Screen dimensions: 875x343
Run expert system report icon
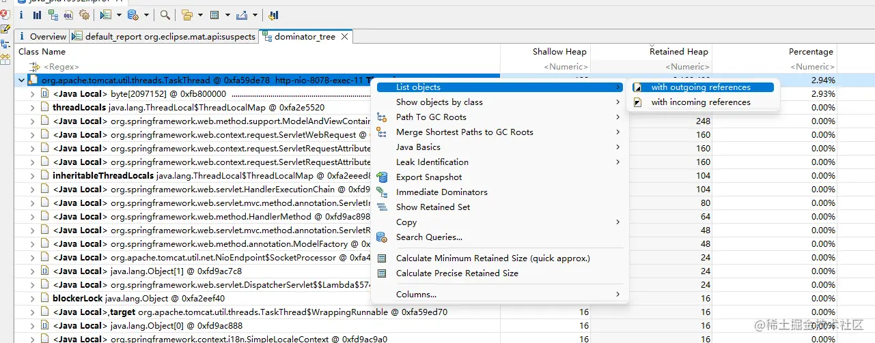point(106,14)
